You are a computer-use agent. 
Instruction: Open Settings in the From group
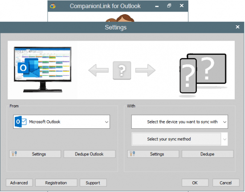[x=35, y=154]
